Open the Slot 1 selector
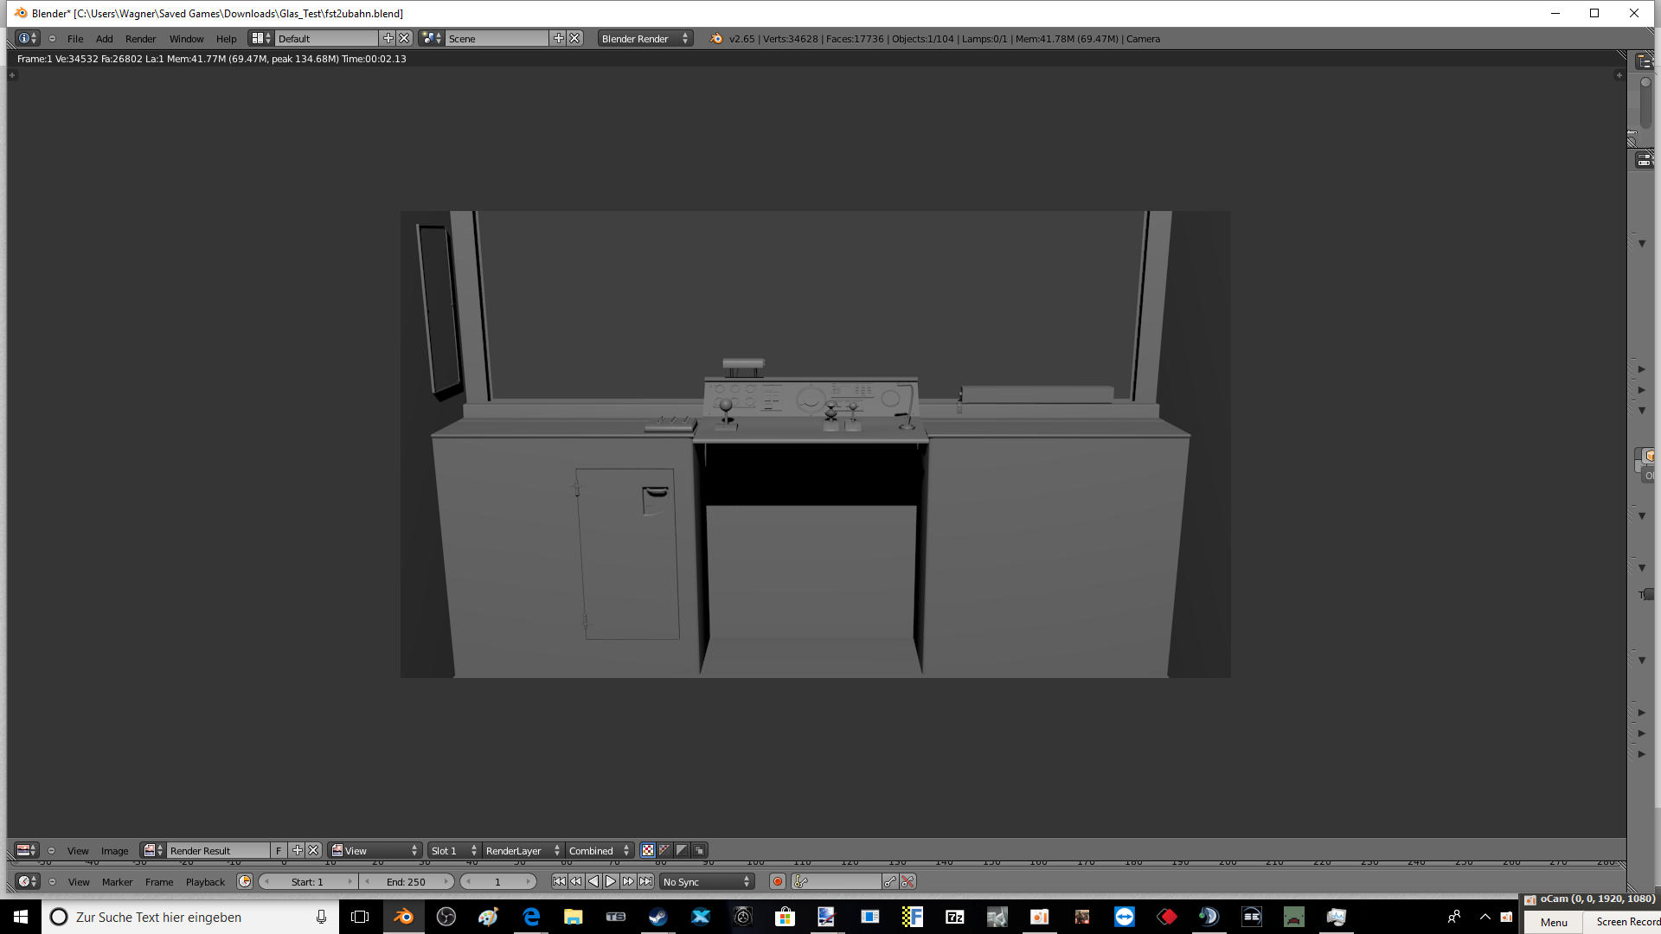 453,851
